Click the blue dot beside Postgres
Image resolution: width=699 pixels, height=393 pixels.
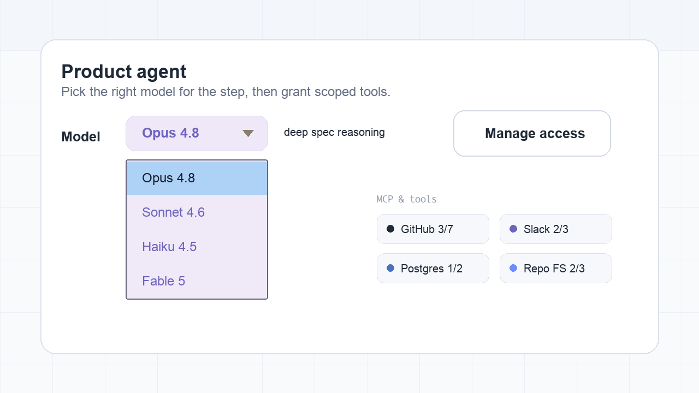[x=390, y=268]
